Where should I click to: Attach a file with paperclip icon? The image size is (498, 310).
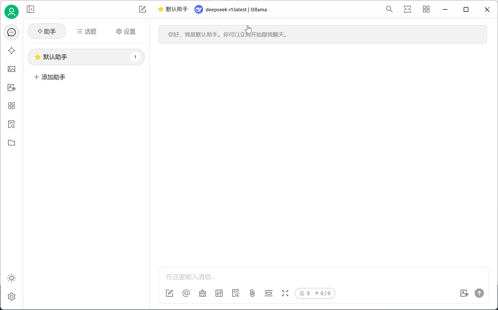click(x=252, y=293)
